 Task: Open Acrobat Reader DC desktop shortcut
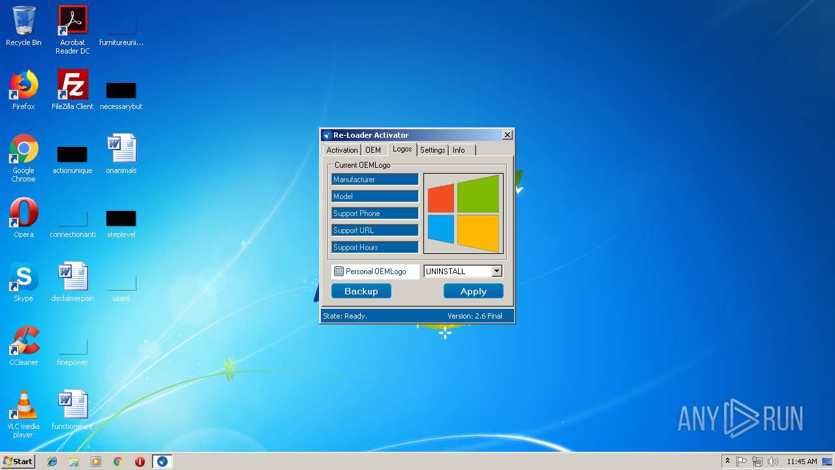[72, 30]
